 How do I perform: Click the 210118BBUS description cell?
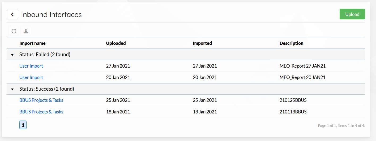coord(293,112)
